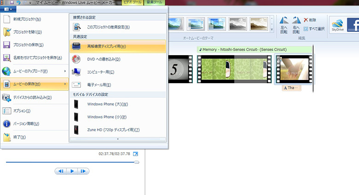Click the play button
This screenshot has width=359, height=195.
tap(72, 171)
